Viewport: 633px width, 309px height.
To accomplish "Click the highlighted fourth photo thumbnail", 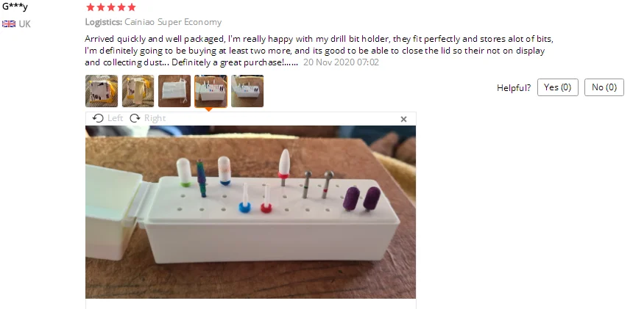I will (x=211, y=91).
